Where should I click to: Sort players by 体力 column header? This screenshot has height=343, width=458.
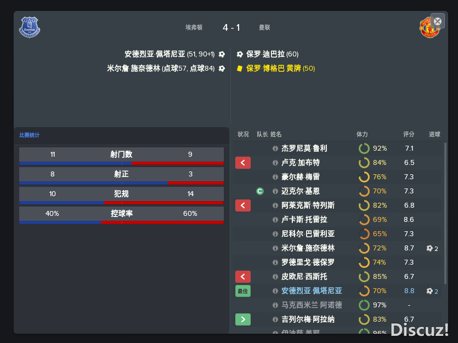point(362,134)
